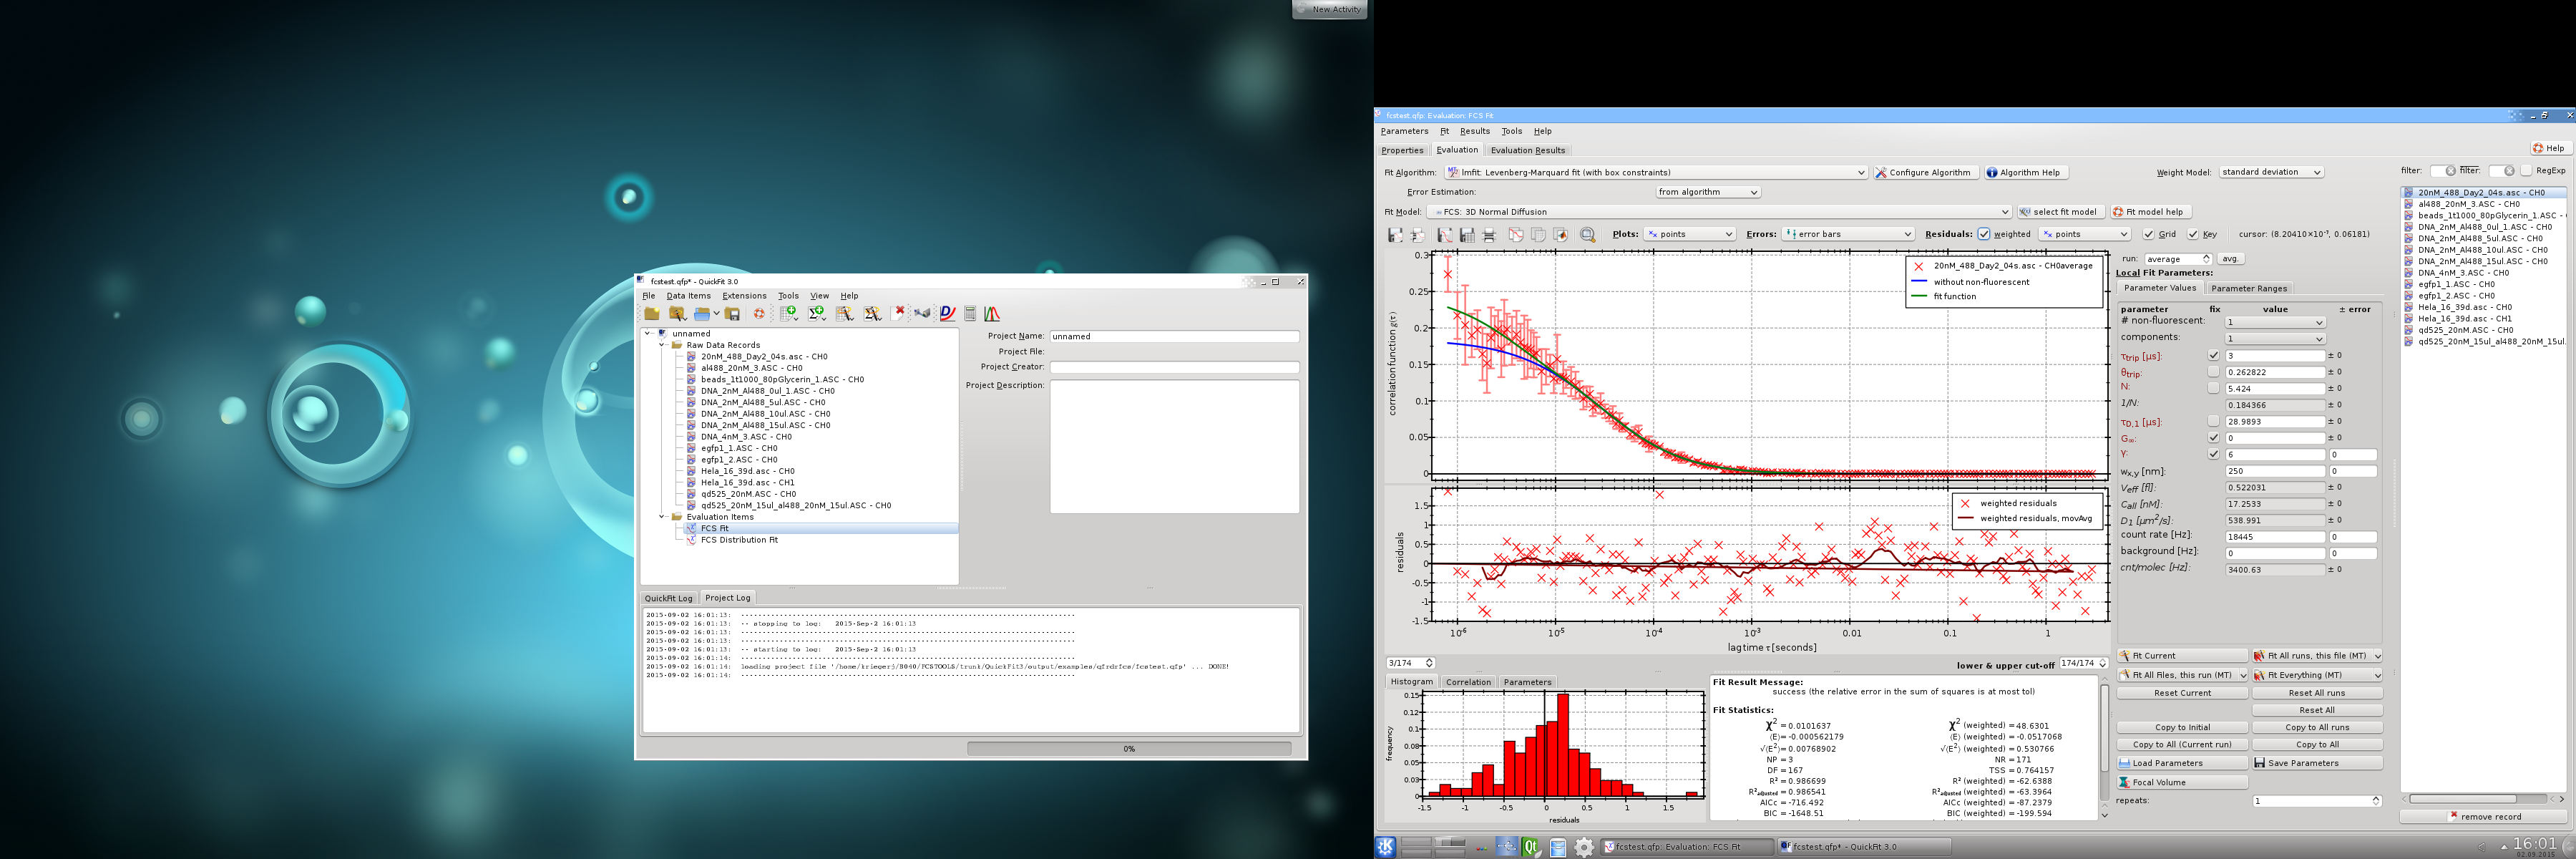
Task: Expand the Errors error bars dropdown
Action: click(1848, 234)
